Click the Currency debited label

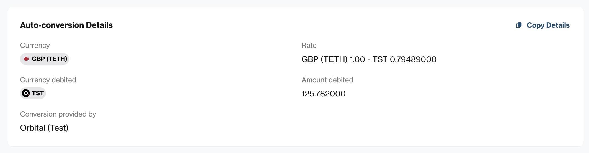[48, 80]
